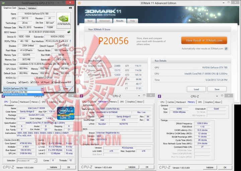Screen dimensions: 241x171
Task: Click the camera screenshot icon in GPU-Z
Action: tap(70, 8)
